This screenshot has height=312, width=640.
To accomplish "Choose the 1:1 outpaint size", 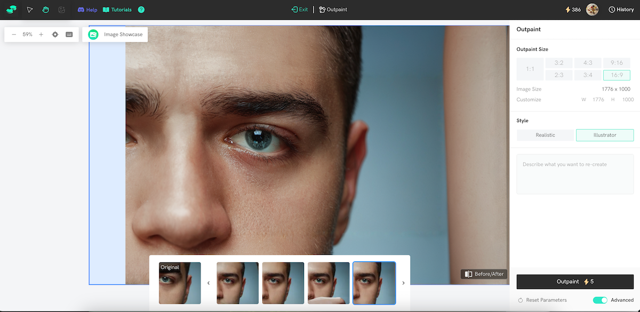I will click(530, 69).
